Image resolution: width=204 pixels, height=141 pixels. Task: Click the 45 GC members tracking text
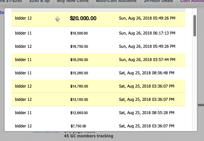(89, 136)
